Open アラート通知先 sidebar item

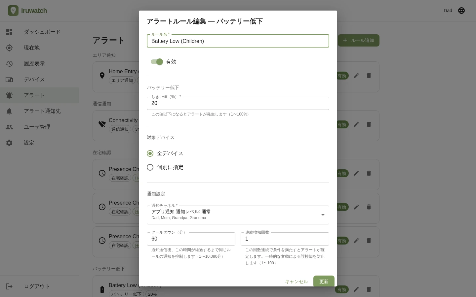click(40, 111)
